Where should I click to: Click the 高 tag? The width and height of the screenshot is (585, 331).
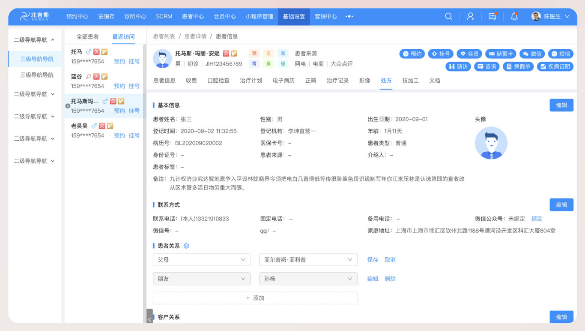tap(283, 54)
